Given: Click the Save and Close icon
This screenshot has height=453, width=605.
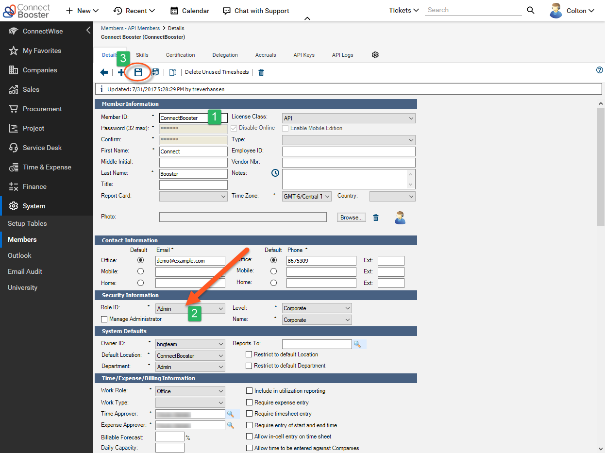Looking at the screenshot, I should [x=155, y=72].
